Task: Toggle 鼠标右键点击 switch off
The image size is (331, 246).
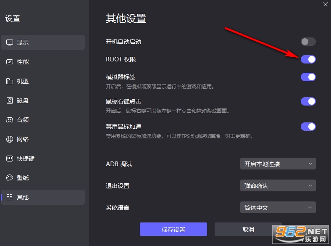Action: tap(308, 101)
